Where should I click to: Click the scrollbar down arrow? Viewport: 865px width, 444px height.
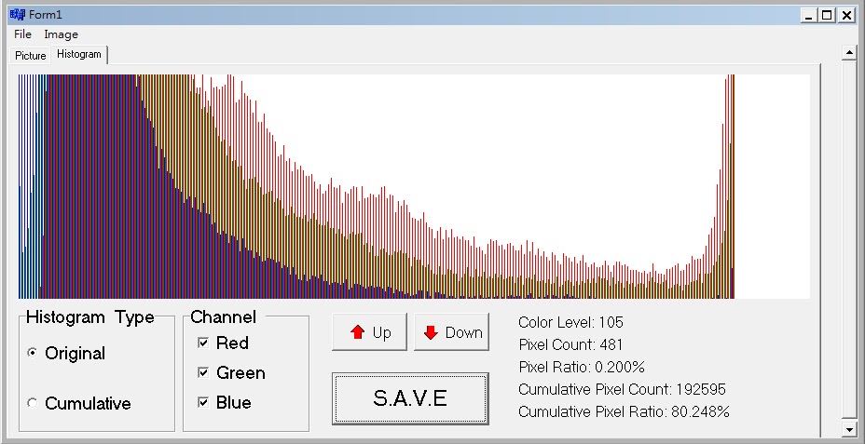pyautogui.click(x=848, y=428)
